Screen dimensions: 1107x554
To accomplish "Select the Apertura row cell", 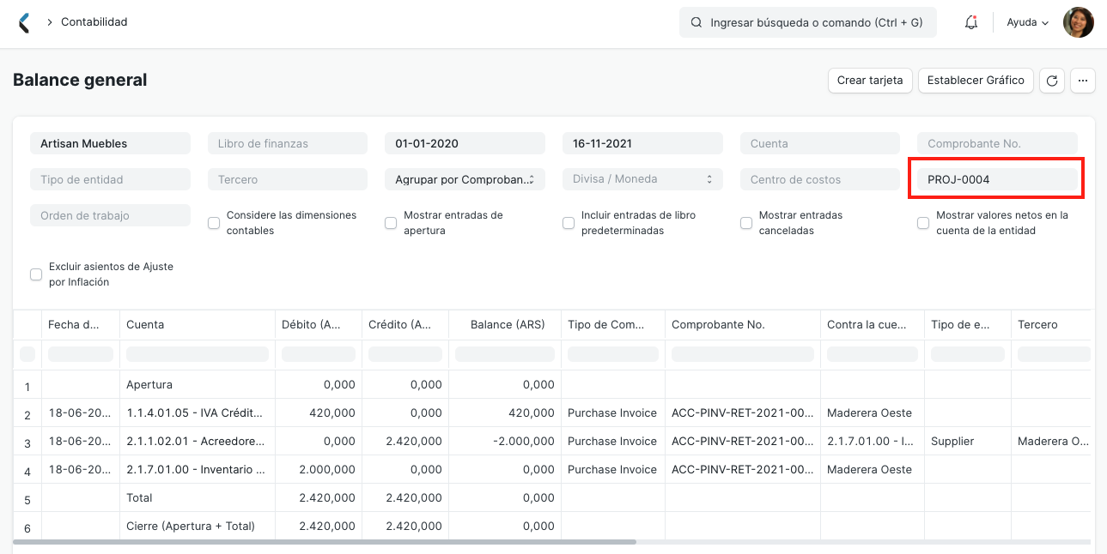I will click(x=197, y=384).
